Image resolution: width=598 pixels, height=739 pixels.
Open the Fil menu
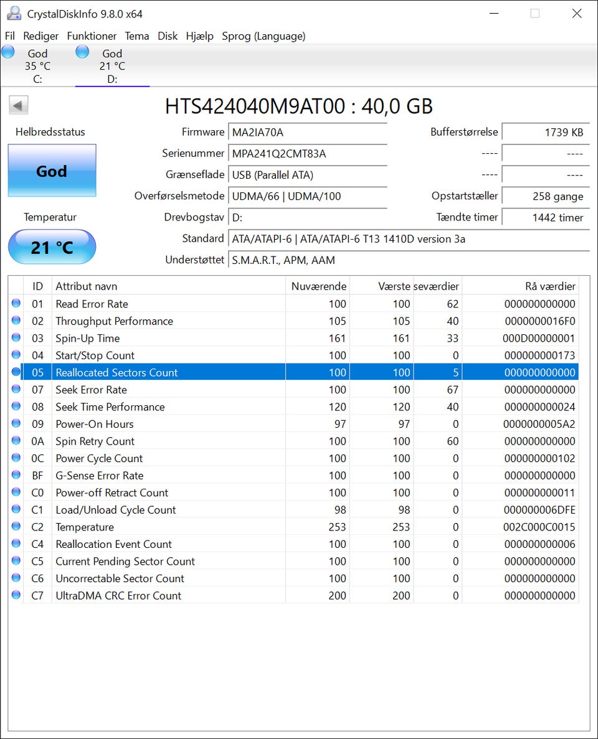click(10, 36)
